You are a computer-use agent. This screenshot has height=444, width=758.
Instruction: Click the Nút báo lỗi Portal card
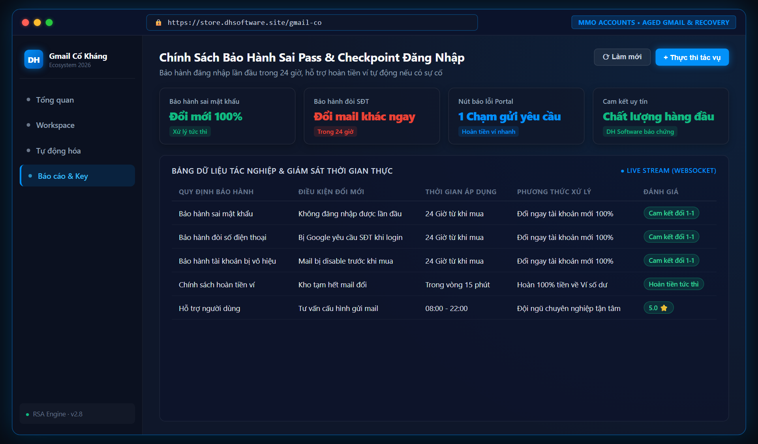click(x=516, y=116)
